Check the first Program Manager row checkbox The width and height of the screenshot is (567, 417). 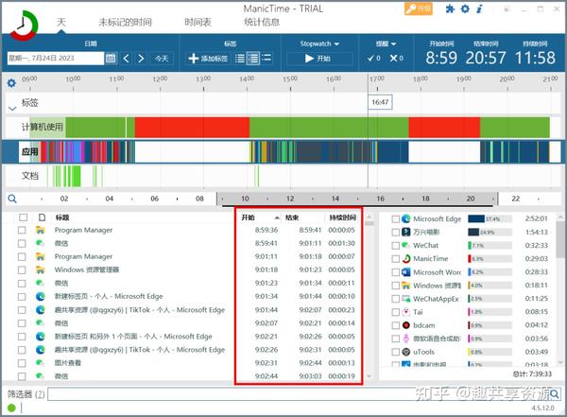point(22,230)
